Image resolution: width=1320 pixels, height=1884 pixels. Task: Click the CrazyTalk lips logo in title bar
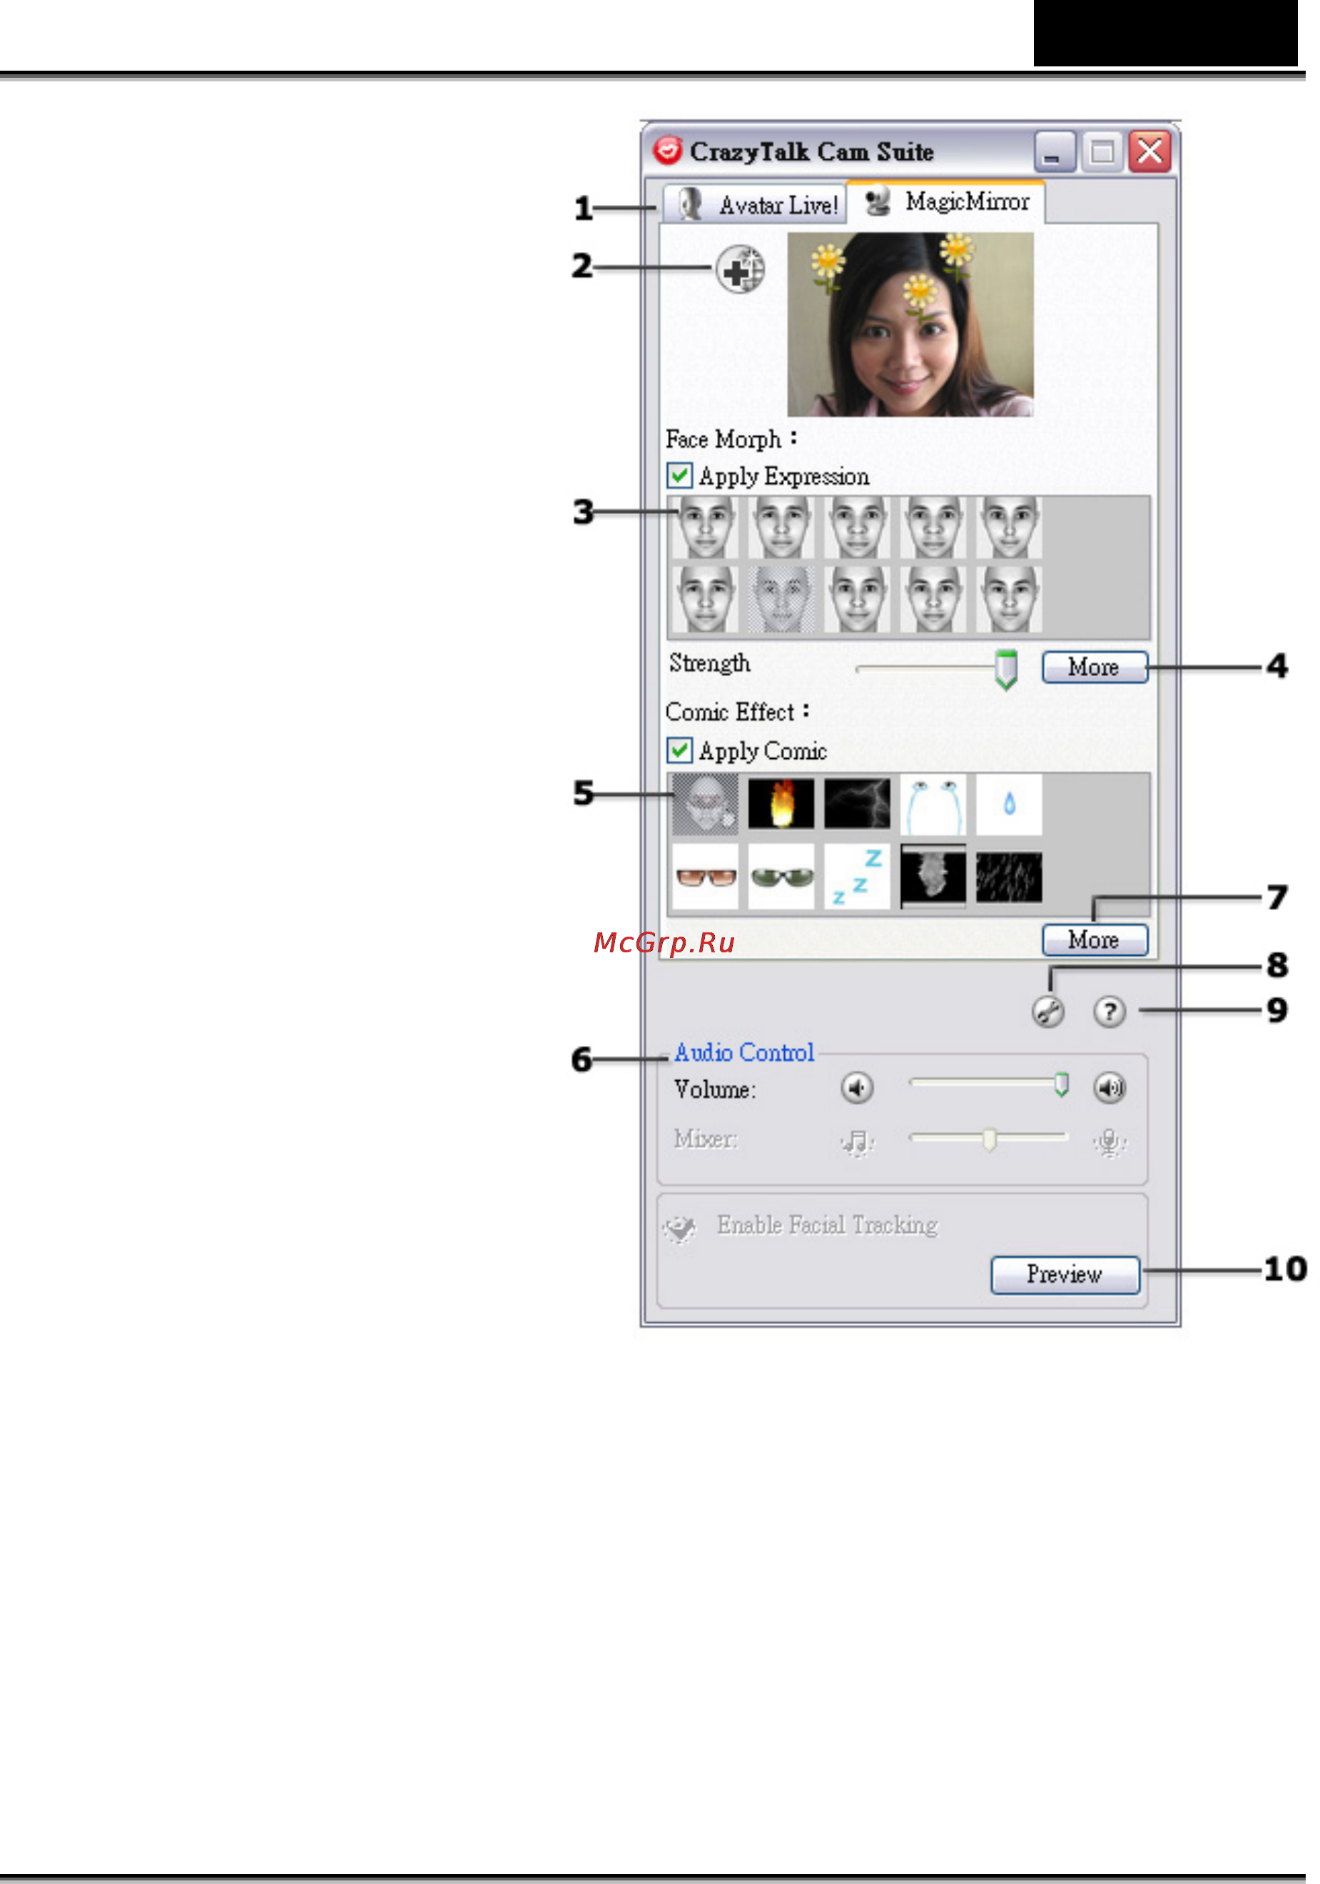tap(667, 149)
